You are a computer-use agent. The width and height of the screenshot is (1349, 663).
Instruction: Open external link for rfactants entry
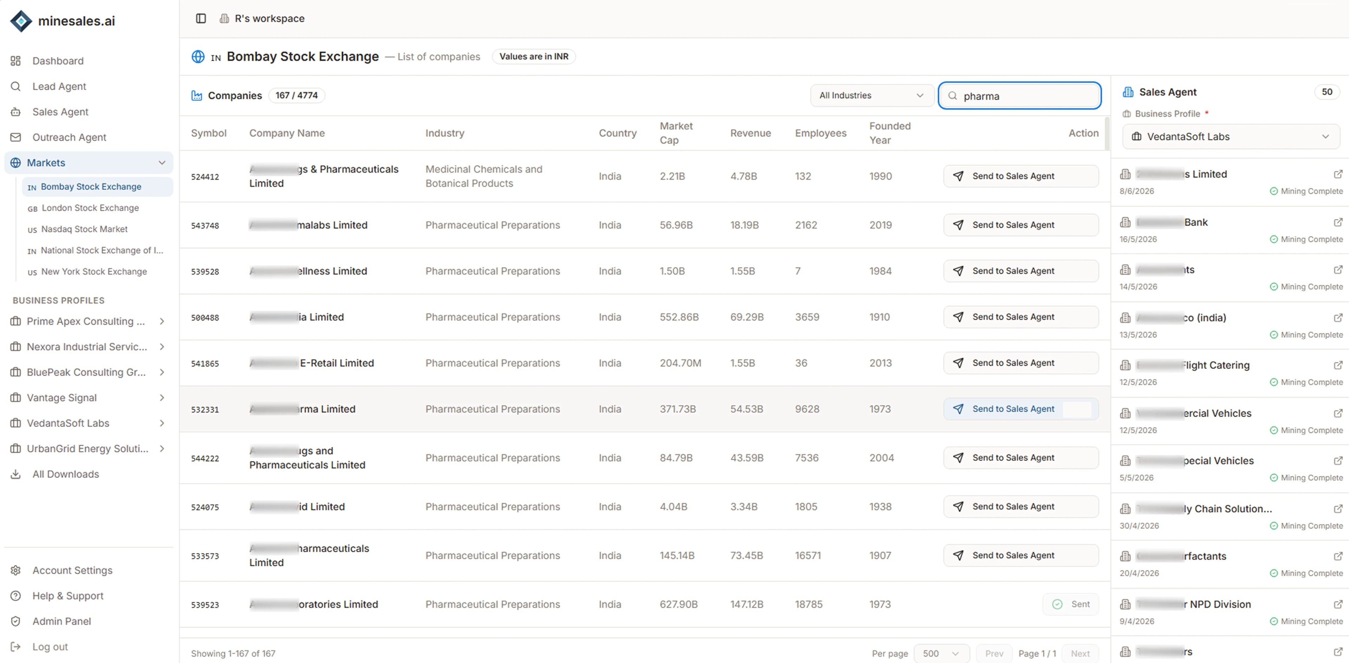pyautogui.click(x=1337, y=556)
